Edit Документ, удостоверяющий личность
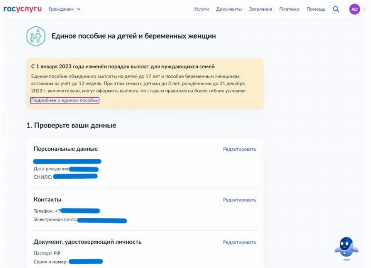371x268 pixels. tap(239, 243)
